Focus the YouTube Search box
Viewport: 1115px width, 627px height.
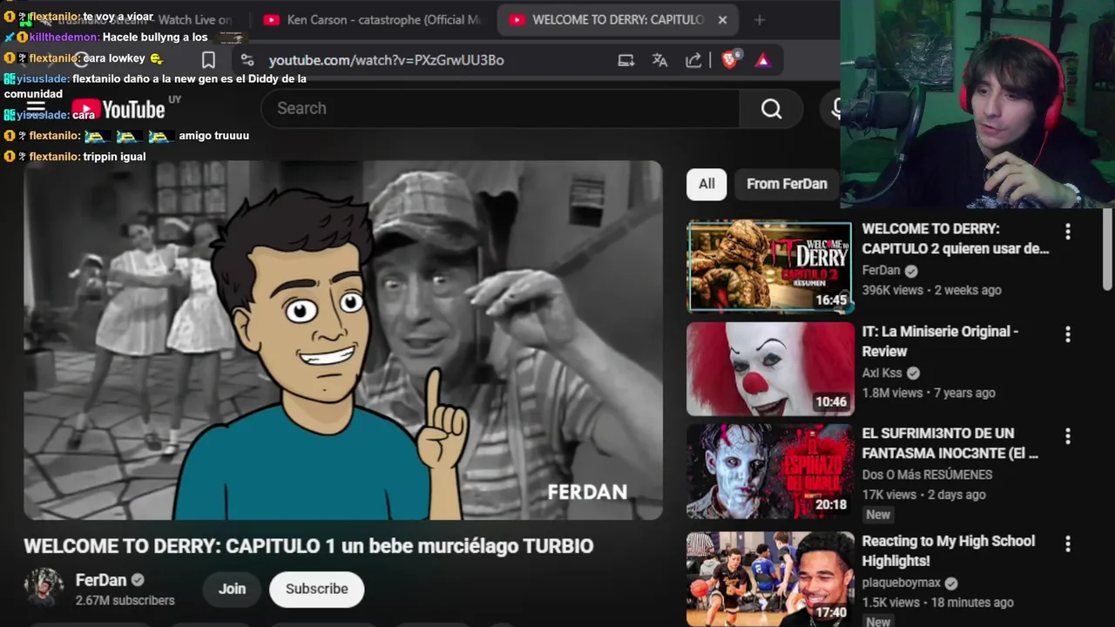pos(501,108)
